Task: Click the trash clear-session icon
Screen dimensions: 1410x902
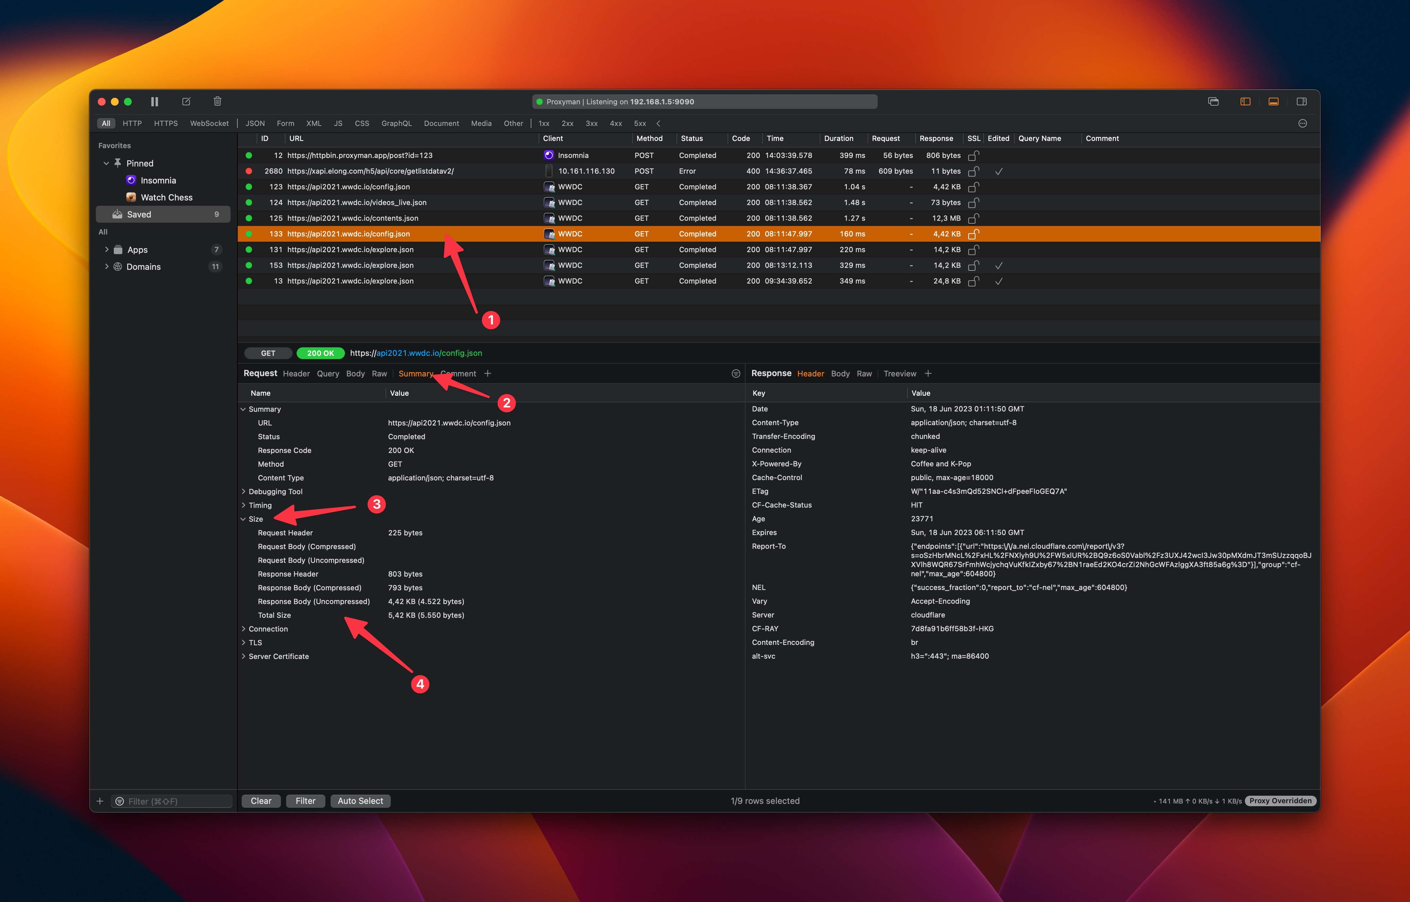Action: 217,101
